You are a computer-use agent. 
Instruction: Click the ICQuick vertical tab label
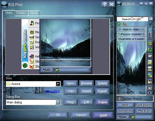coord(150,33)
